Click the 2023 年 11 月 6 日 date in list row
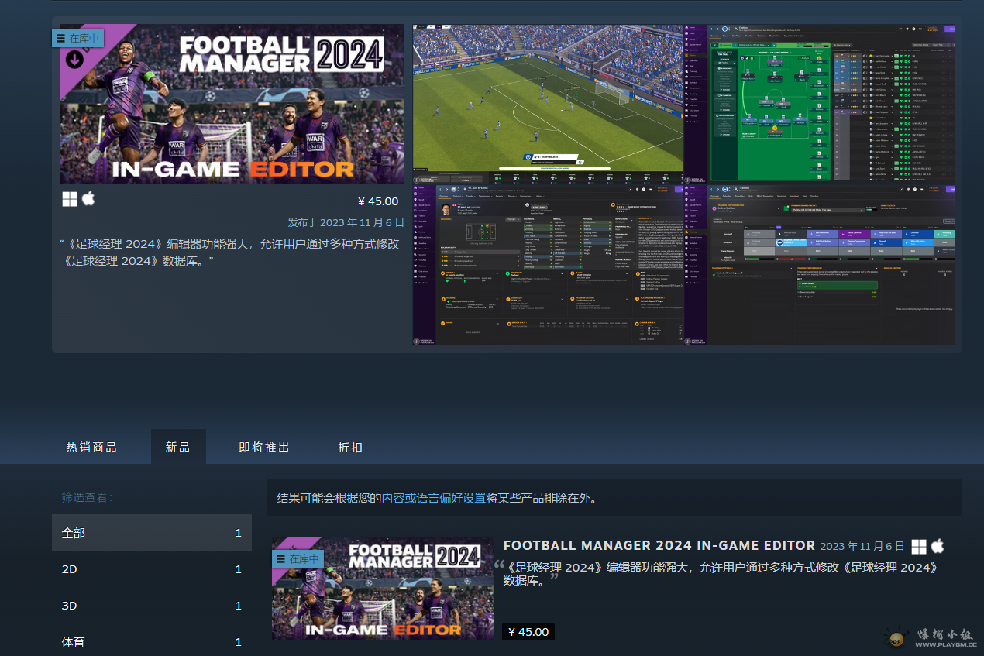 coord(862,546)
